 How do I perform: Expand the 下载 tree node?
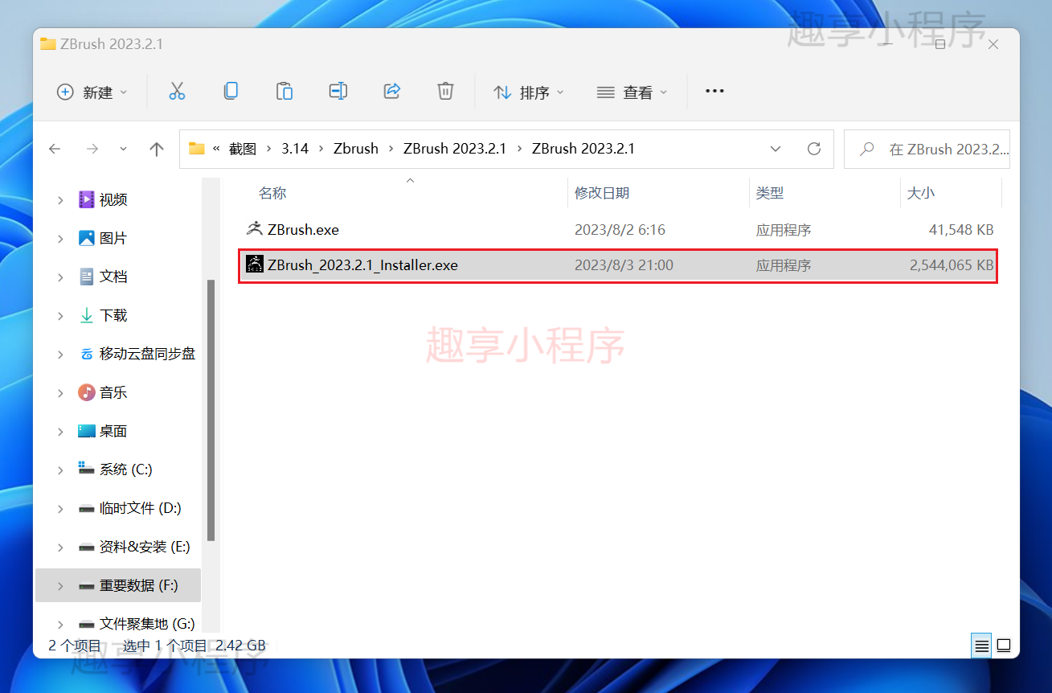60,315
